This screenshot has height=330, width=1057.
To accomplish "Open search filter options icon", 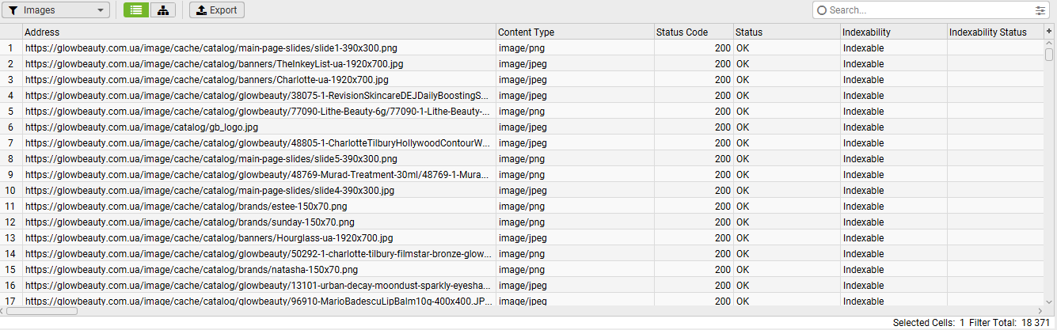I will 1040,10.
